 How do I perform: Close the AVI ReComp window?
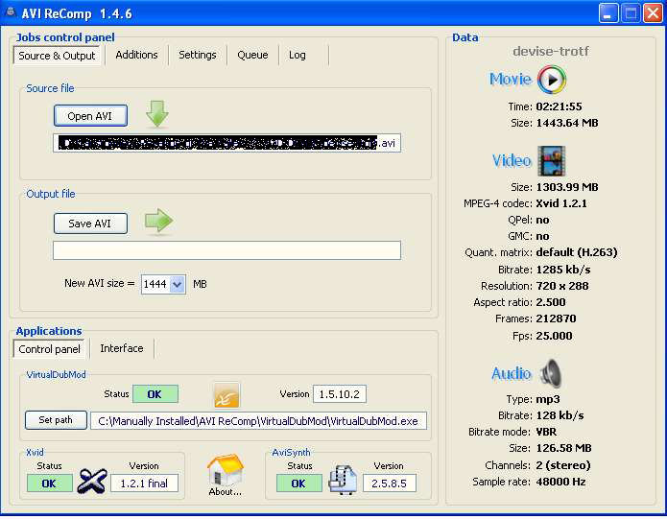click(653, 13)
